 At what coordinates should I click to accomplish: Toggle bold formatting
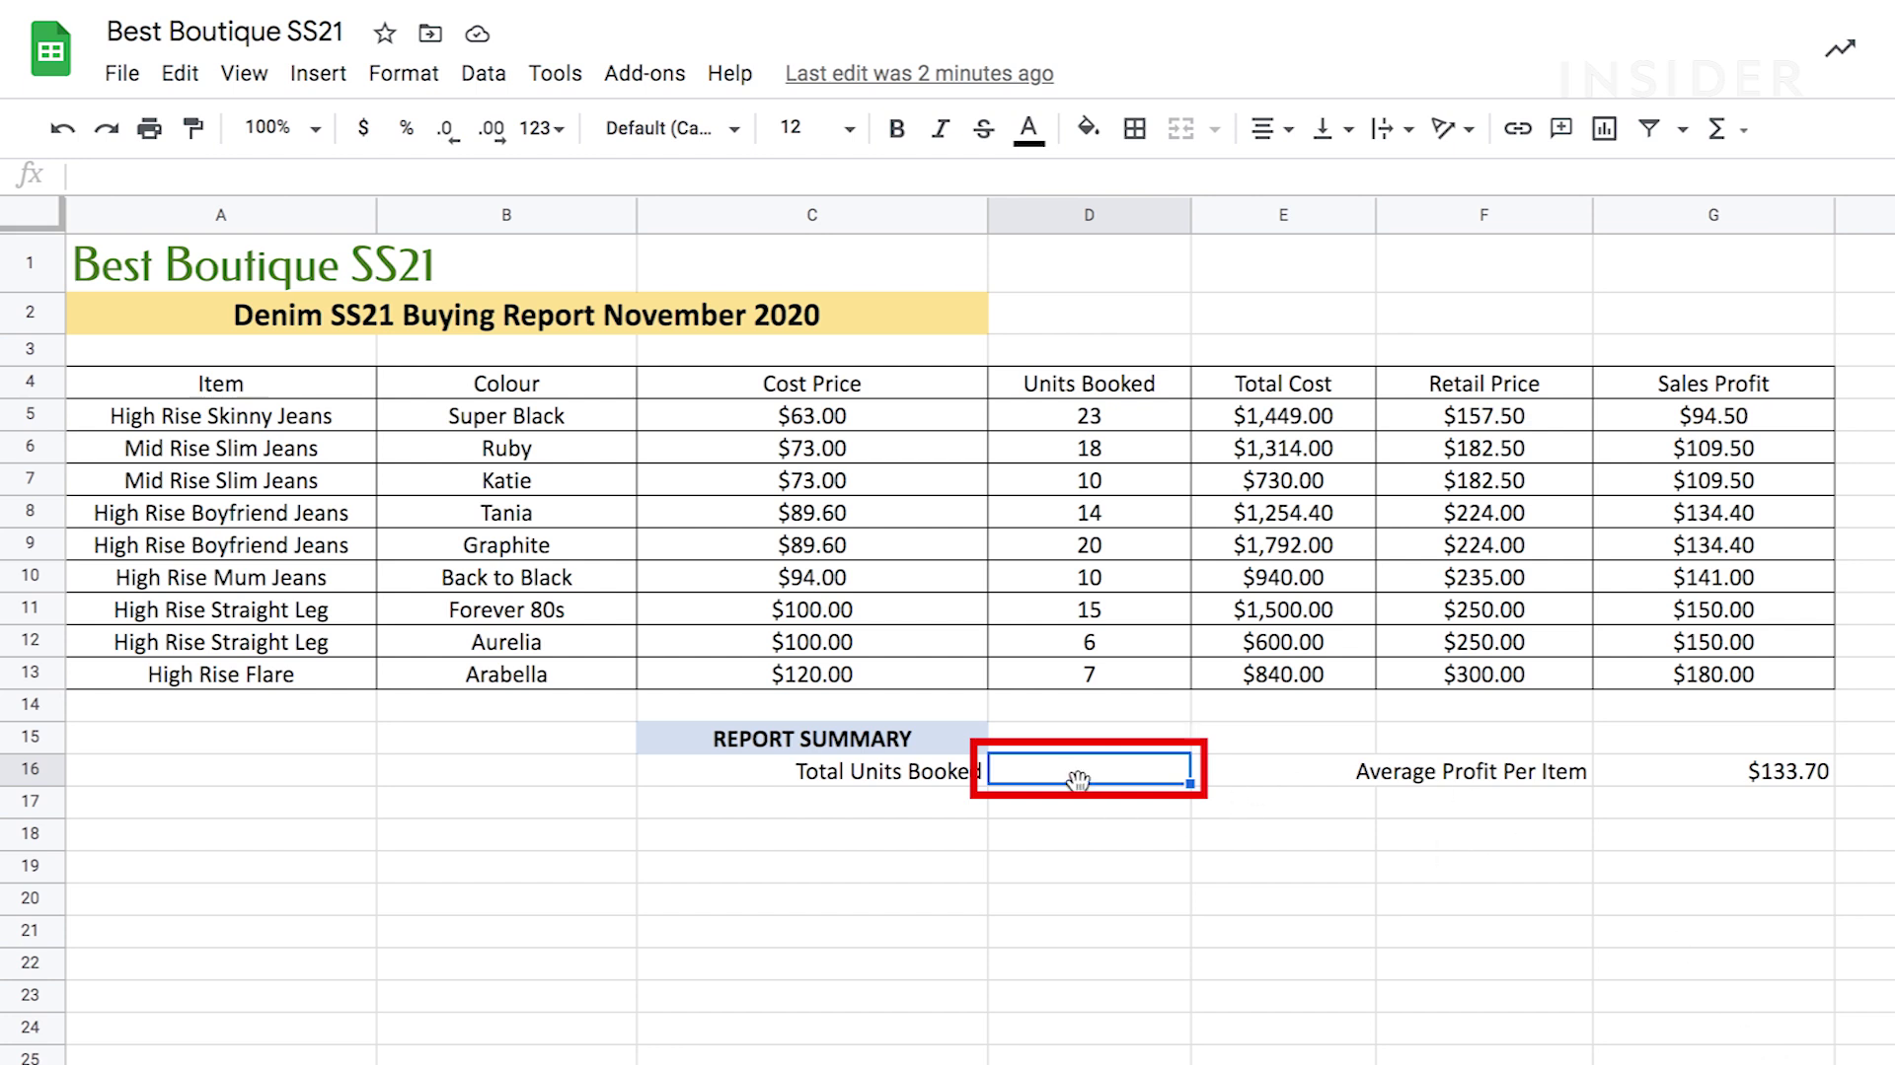click(896, 129)
